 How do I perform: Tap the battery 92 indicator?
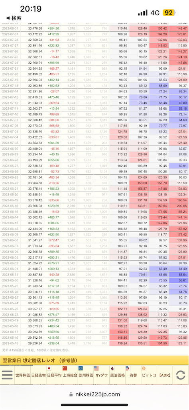(x=169, y=12)
